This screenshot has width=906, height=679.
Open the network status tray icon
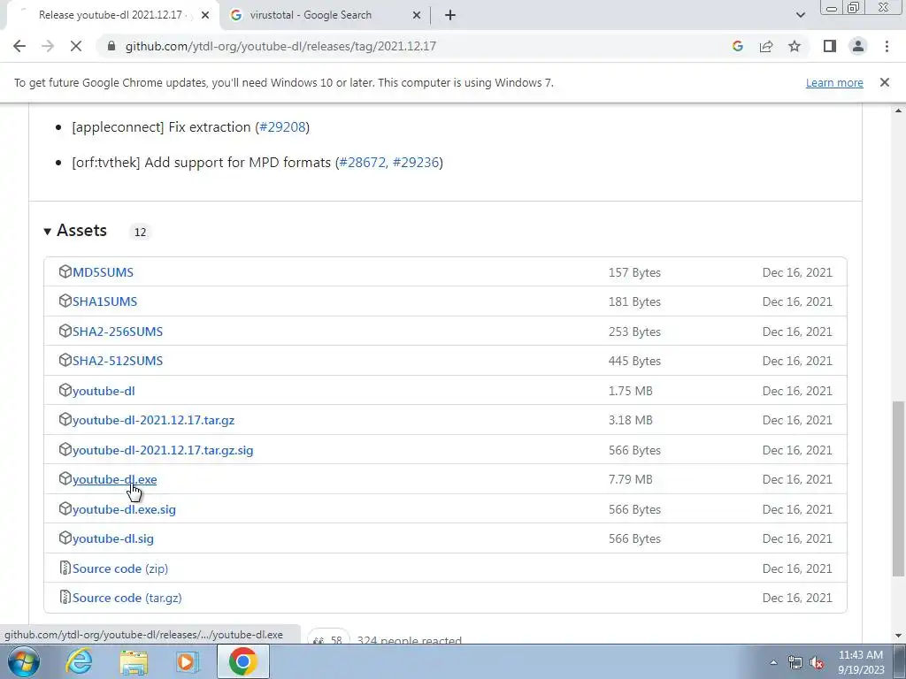pyautogui.click(x=795, y=662)
